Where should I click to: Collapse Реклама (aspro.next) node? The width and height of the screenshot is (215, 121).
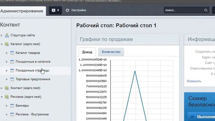(2, 97)
